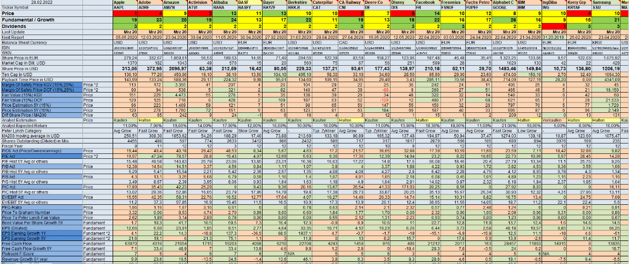Click the BRK.B ticker symbol cell
This screenshot has width=630, height=264.
(299, 7)
